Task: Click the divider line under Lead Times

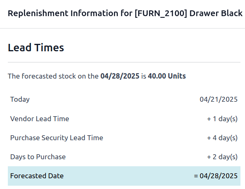Action: (124, 62)
